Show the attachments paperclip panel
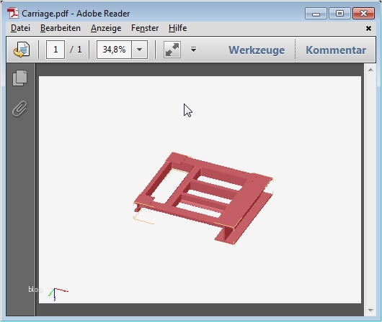Screen dimensions: 382x322 [19, 109]
